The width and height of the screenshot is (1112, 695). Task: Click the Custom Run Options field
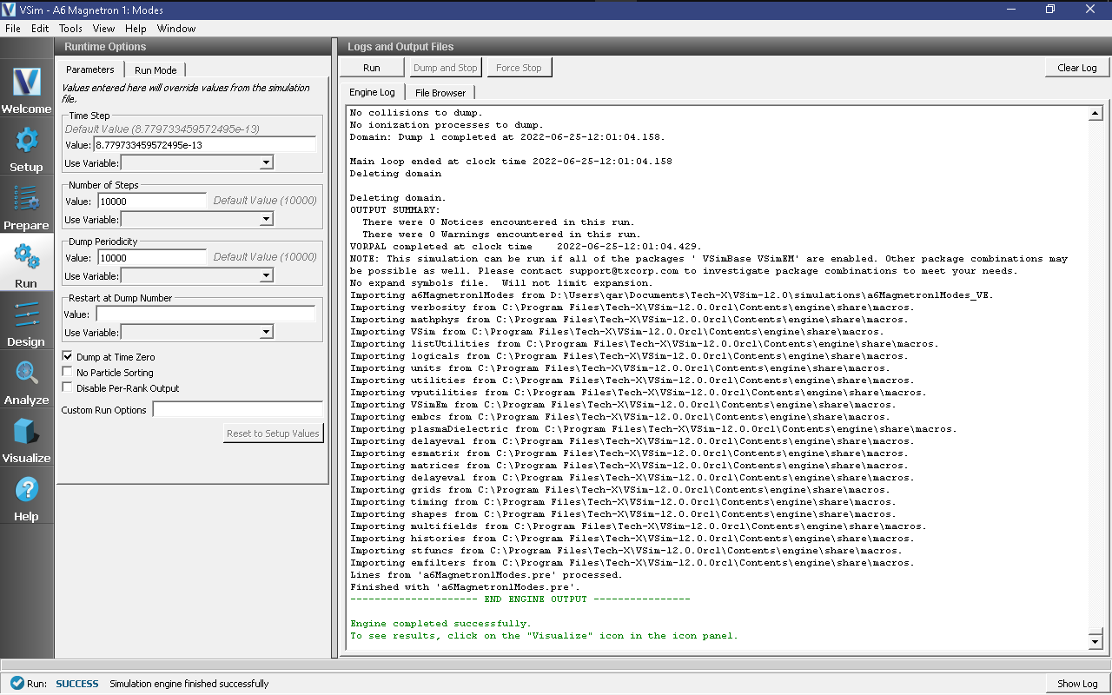(x=238, y=410)
